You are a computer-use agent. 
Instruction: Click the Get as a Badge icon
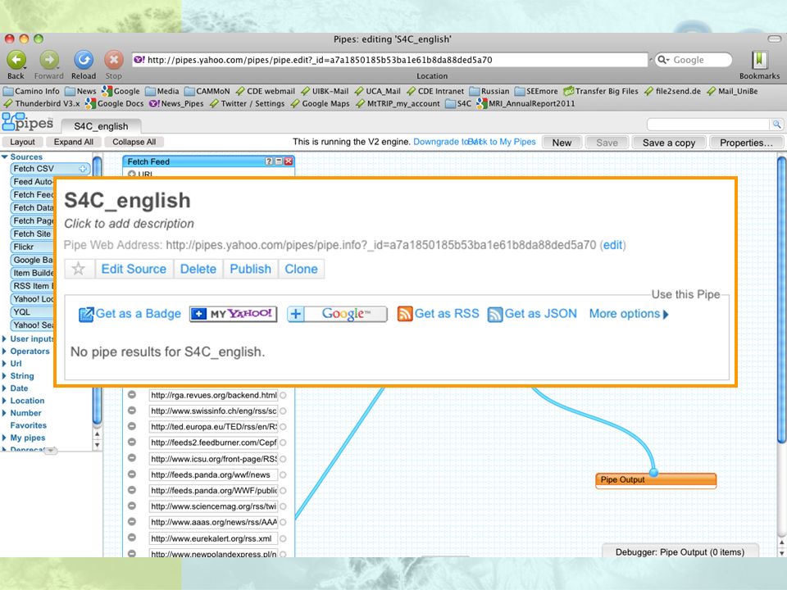86,315
